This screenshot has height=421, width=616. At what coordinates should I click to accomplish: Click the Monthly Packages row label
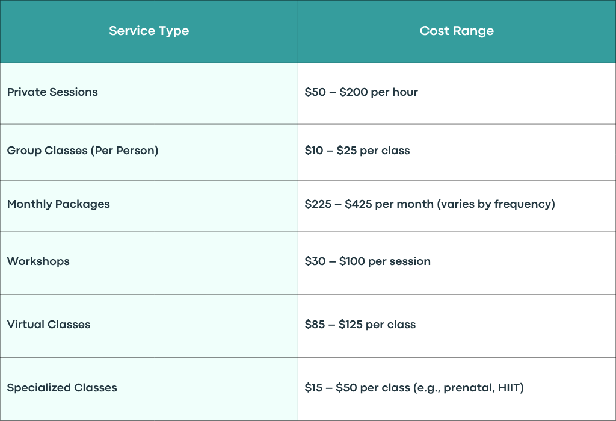[58, 204]
